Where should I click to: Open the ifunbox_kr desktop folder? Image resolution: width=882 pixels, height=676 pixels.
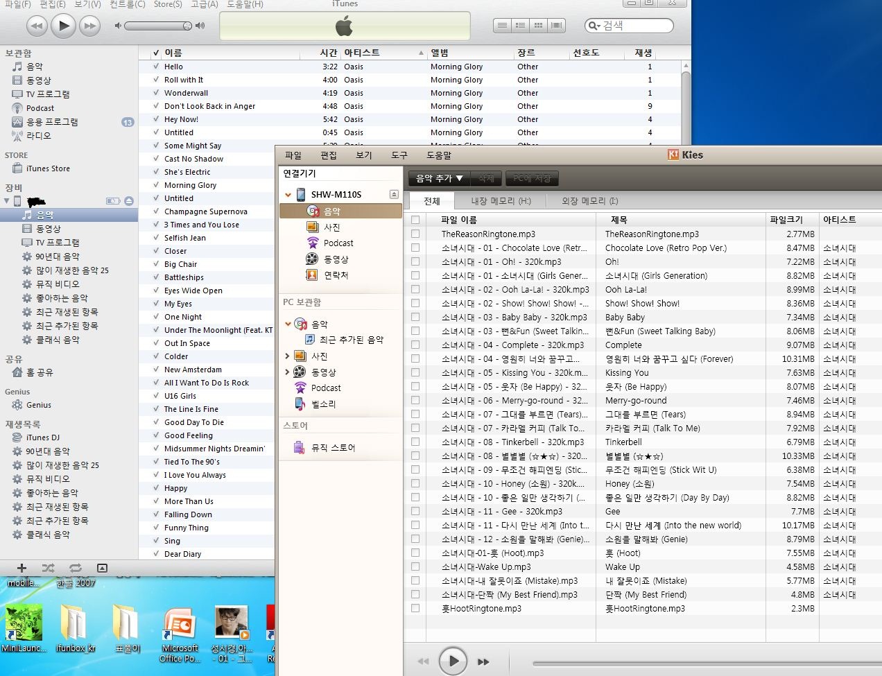pos(75,630)
